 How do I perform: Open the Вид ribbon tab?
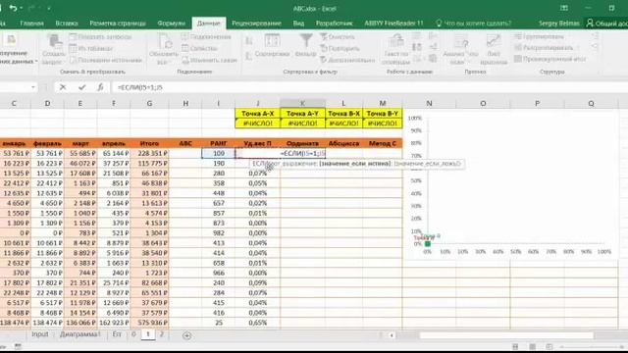[x=298, y=24]
